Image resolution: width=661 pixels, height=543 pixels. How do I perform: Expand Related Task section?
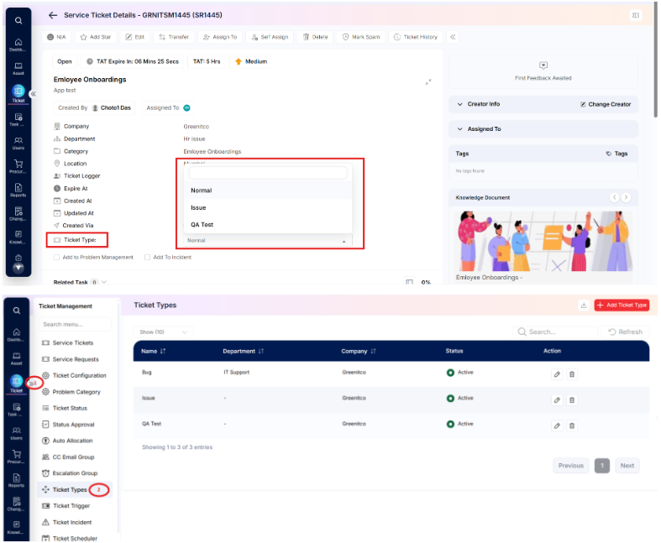click(x=103, y=282)
